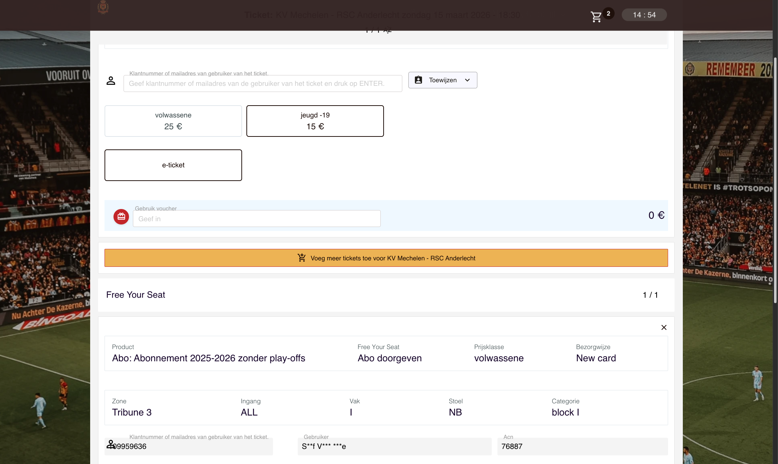Click the cart-plus icon on orange bar

302,258
